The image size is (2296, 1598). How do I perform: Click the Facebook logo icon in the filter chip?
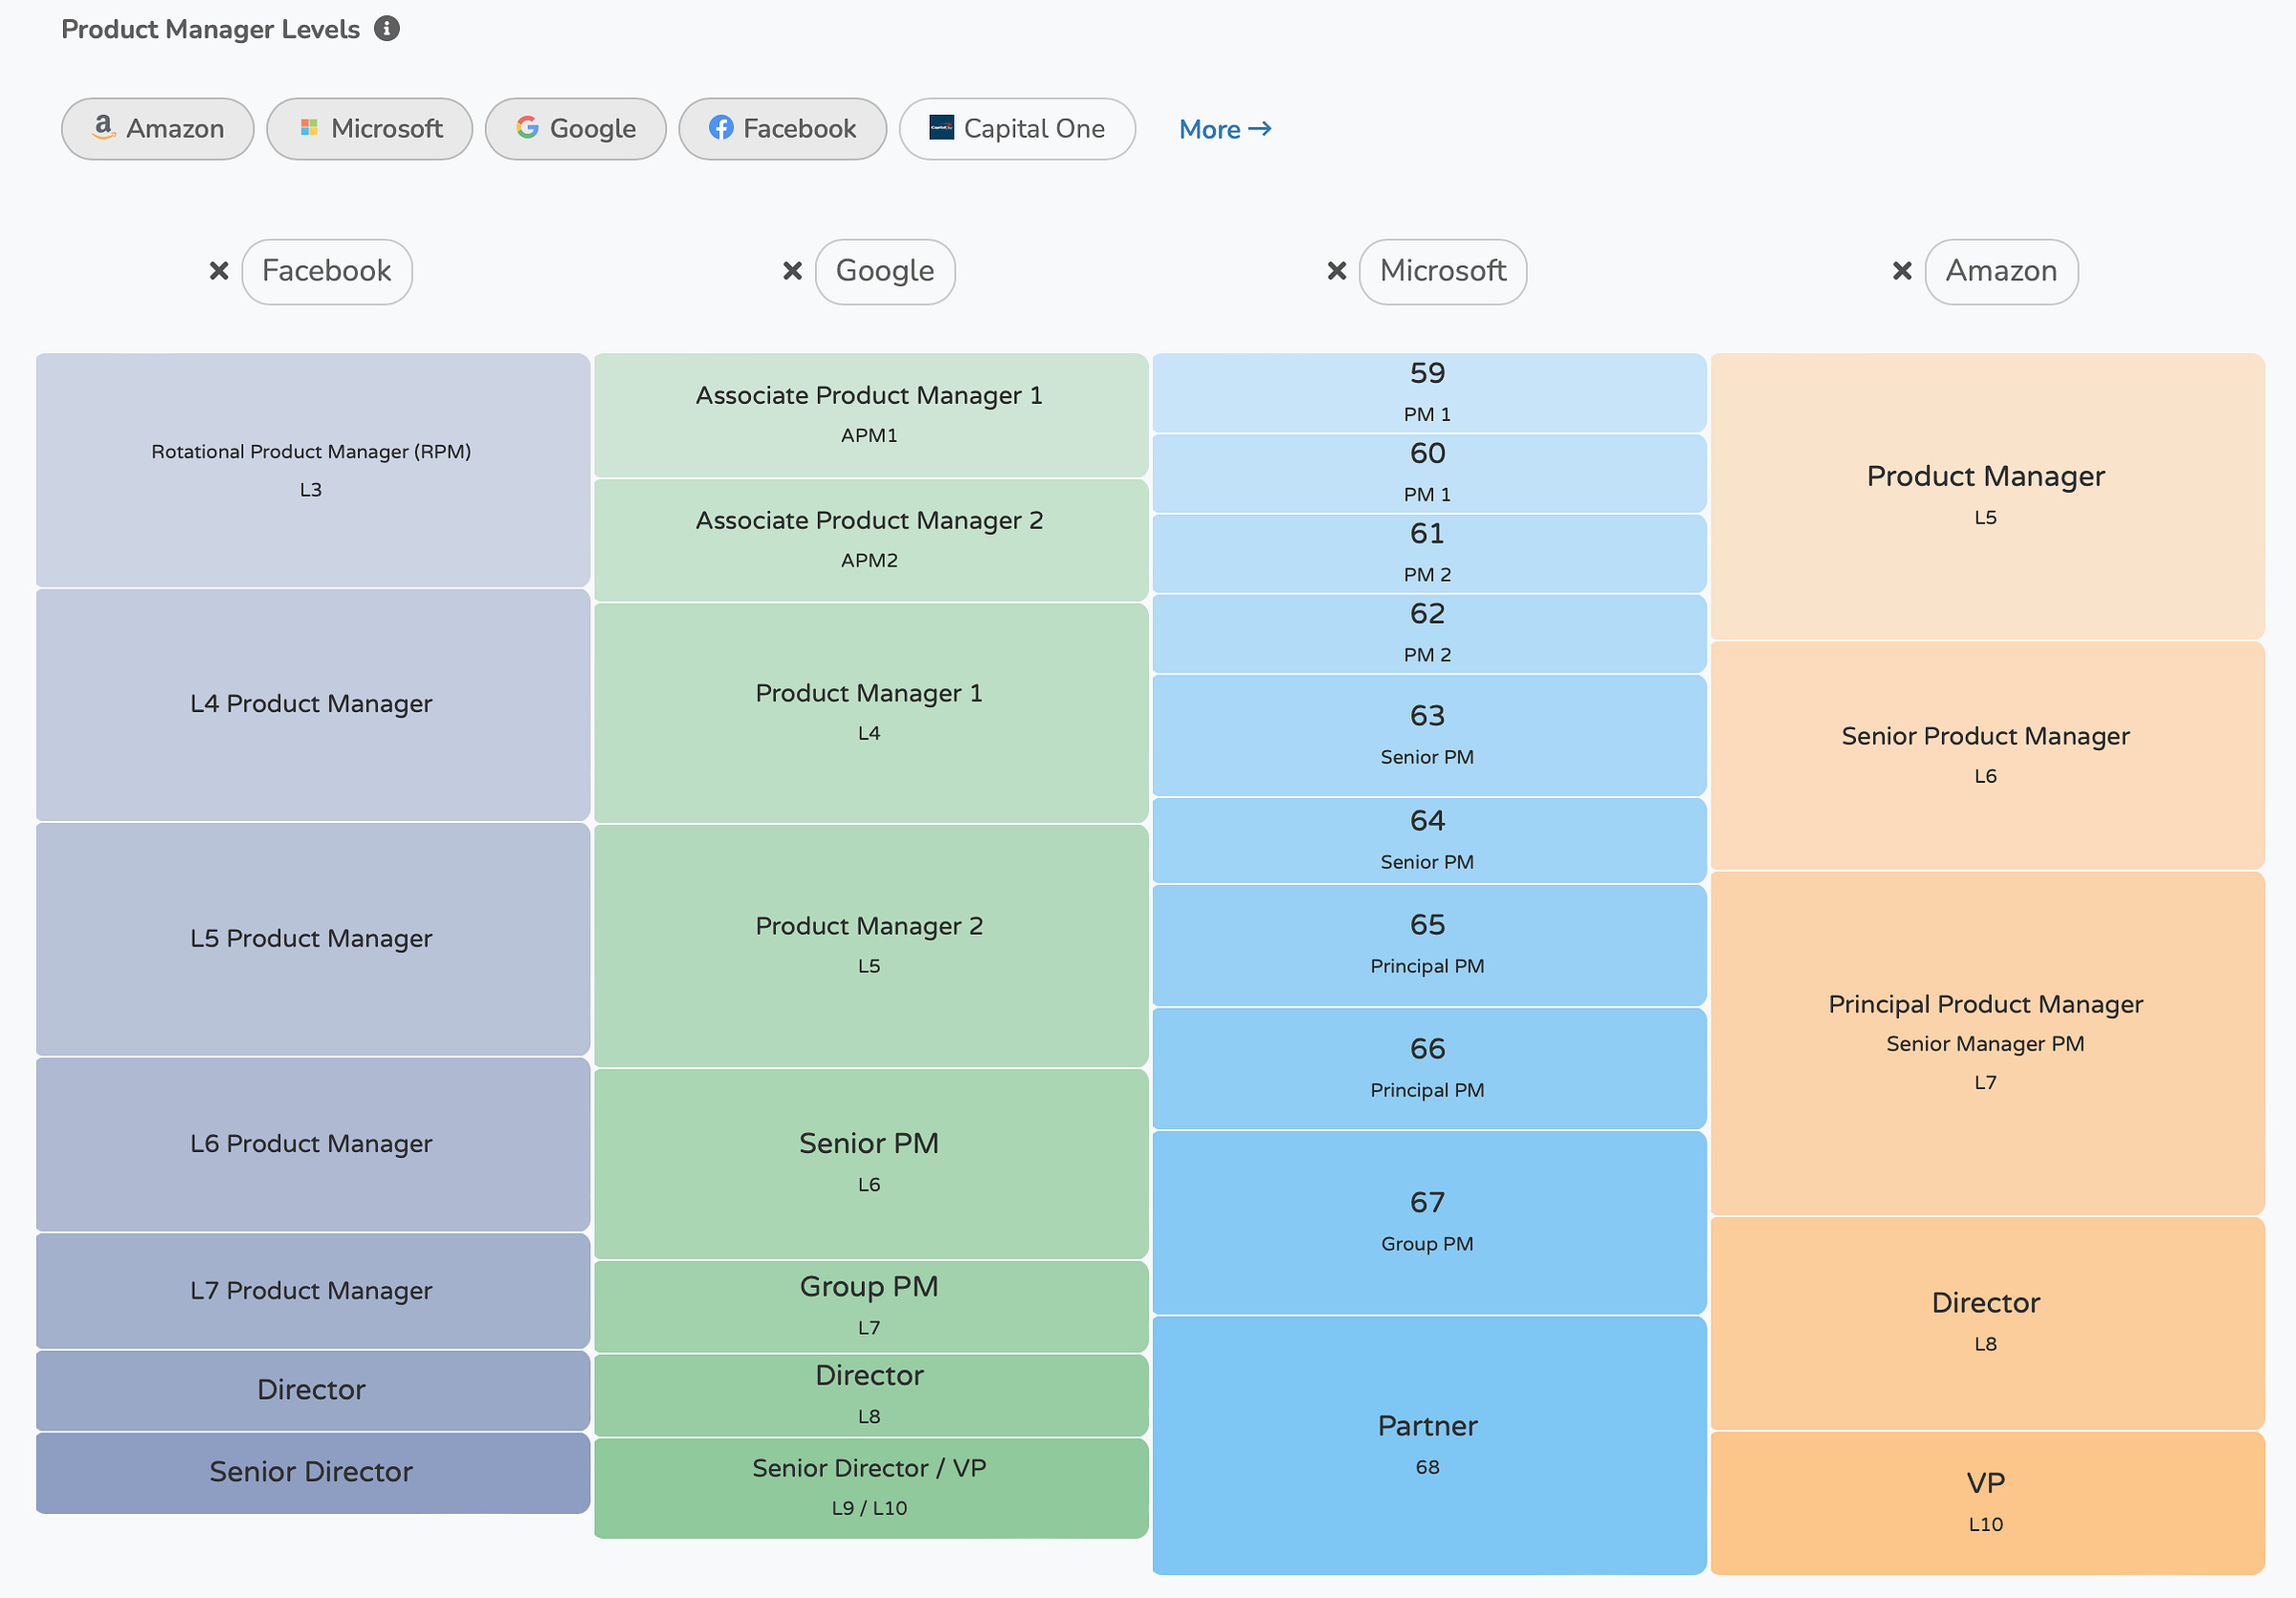click(x=720, y=128)
